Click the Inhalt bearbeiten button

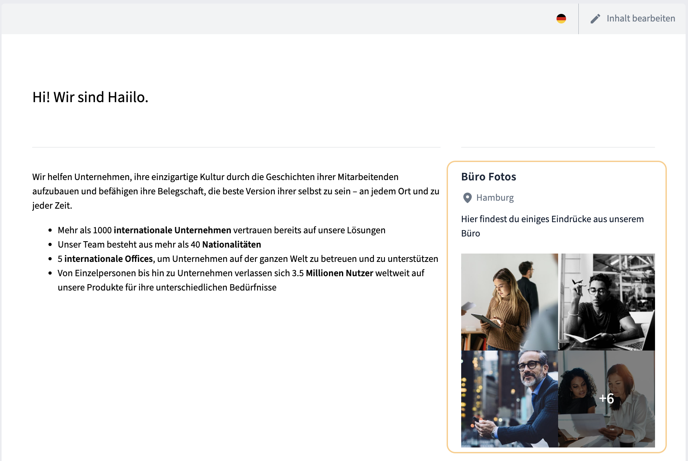click(x=633, y=19)
